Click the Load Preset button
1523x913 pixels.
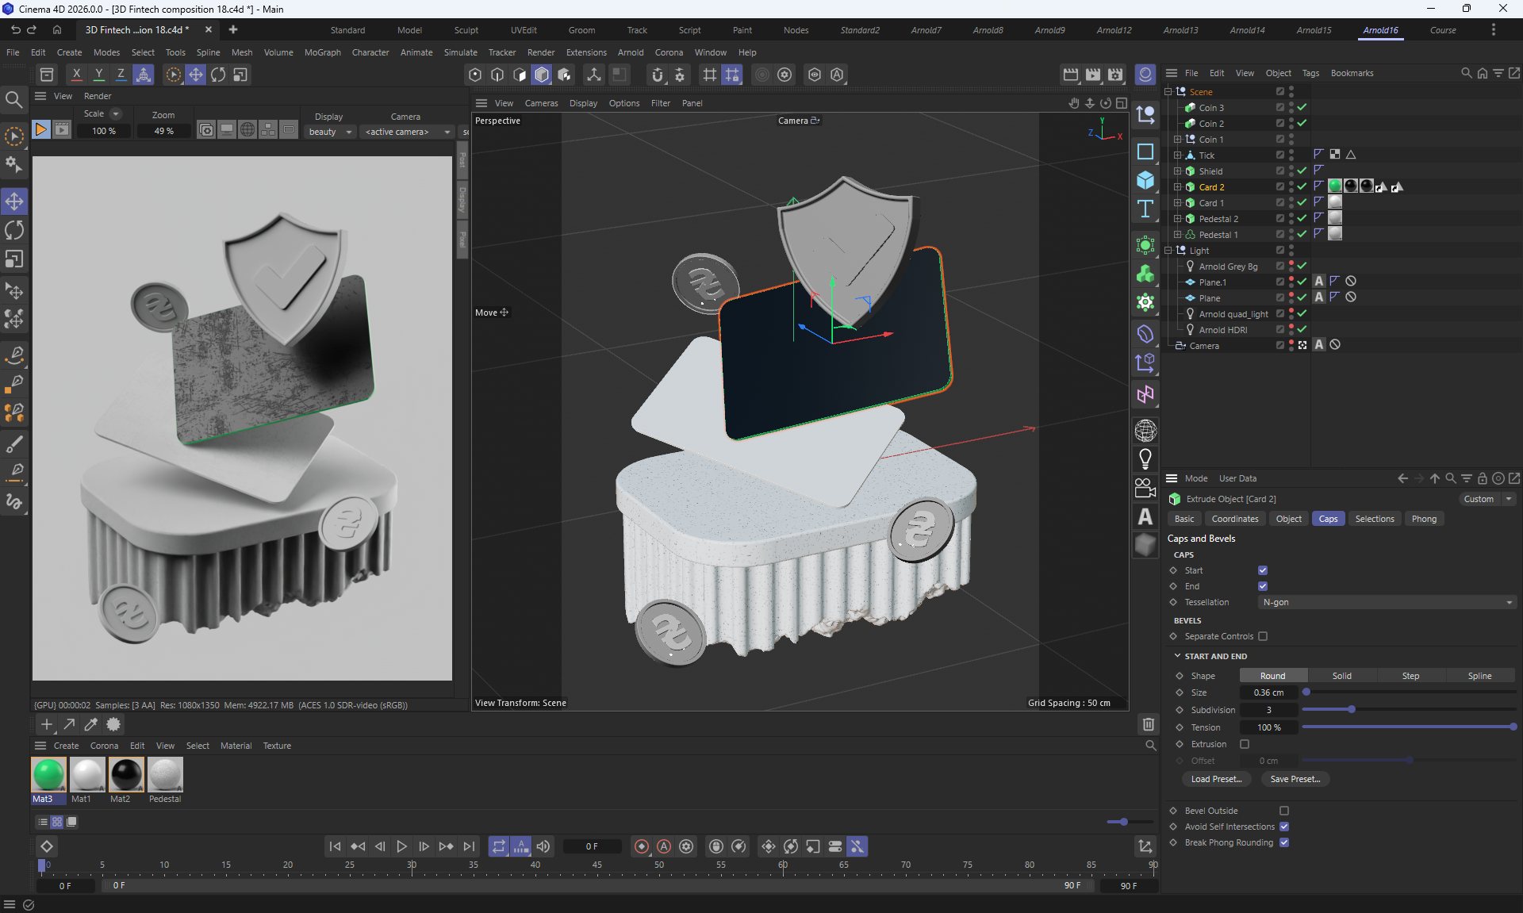[1216, 779]
